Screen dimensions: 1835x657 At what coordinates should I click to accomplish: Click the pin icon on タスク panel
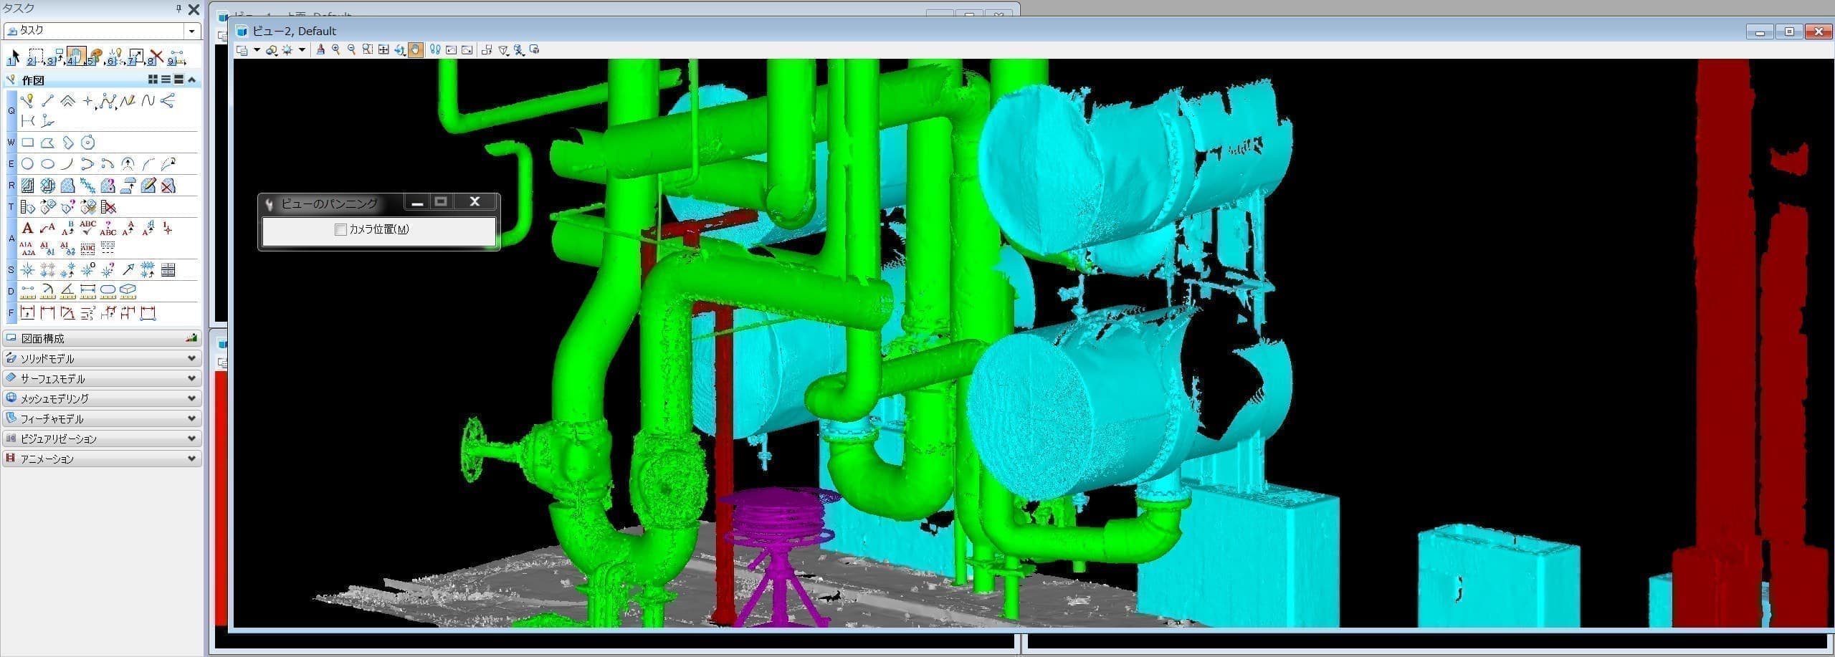tap(178, 9)
